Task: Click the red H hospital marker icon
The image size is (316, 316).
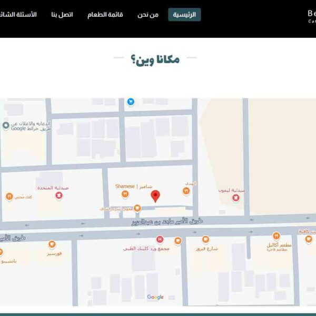Action: pyautogui.click(x=160, y=240)
